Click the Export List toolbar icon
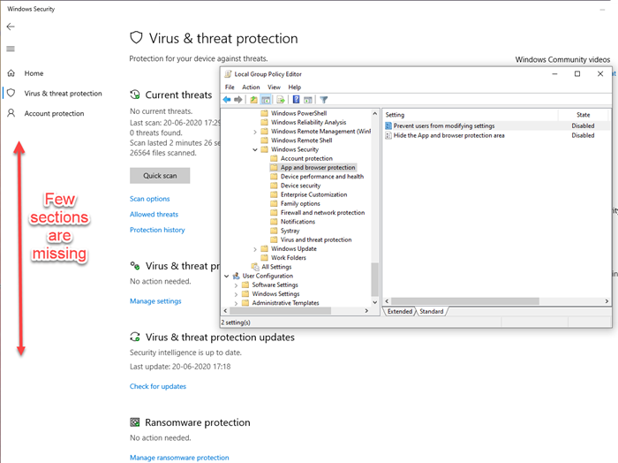618x463 pixels. (281, 99)
